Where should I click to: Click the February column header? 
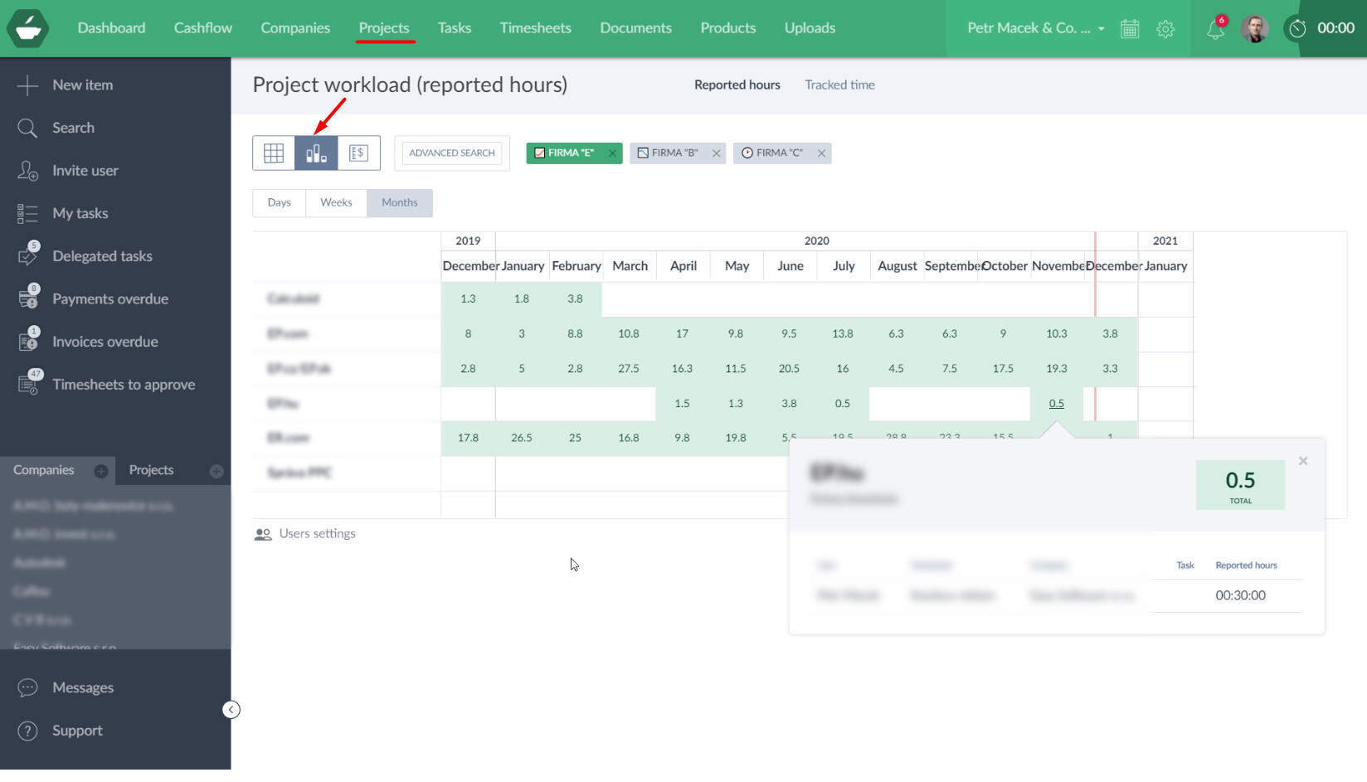coord(576,266)
